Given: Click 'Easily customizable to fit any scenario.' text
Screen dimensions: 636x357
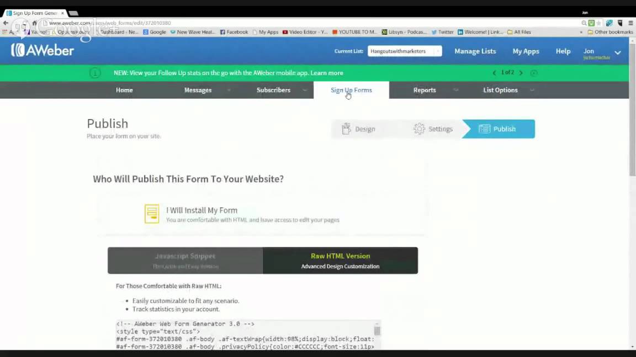Looking at the screenshot, I should 185,301.
